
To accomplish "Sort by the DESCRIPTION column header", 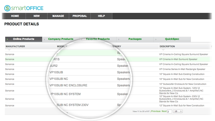I will pos(167,46).
